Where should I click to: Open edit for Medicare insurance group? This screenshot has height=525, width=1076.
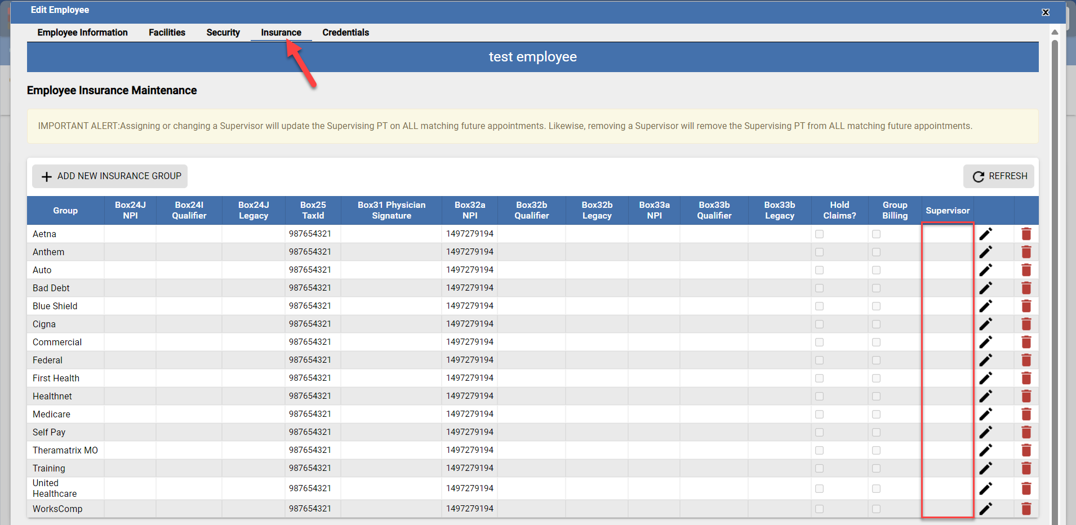pos(985,414)
